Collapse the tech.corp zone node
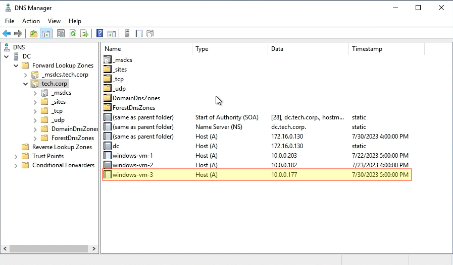This screenshot has height=265, width=453. point(26,84)
